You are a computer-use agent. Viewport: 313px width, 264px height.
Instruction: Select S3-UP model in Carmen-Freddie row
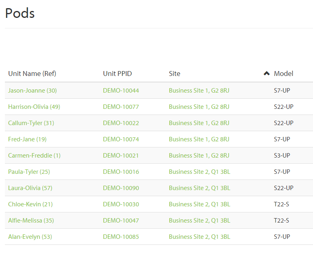click(282, 156)
